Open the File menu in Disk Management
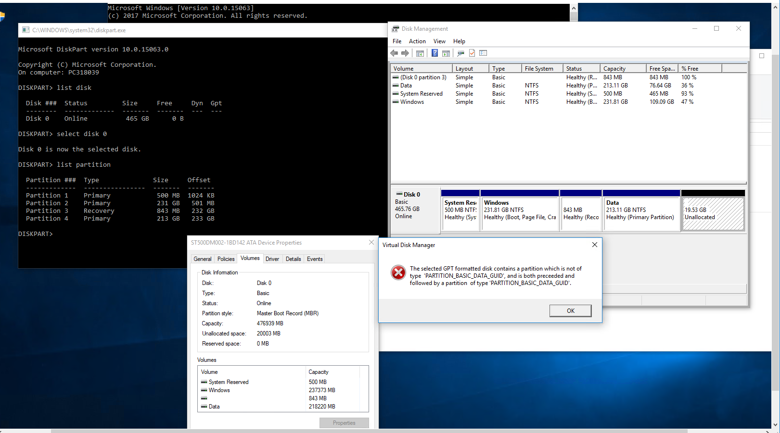This screenshot has height=433, width=780. coord(397,41)
